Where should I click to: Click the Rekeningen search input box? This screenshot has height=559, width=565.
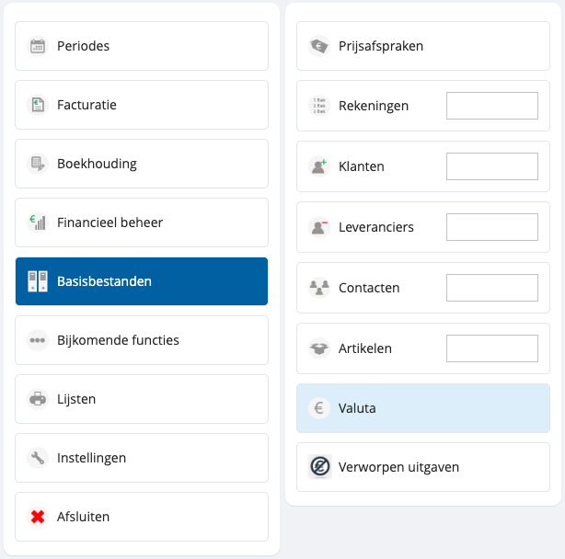point(492,106)
